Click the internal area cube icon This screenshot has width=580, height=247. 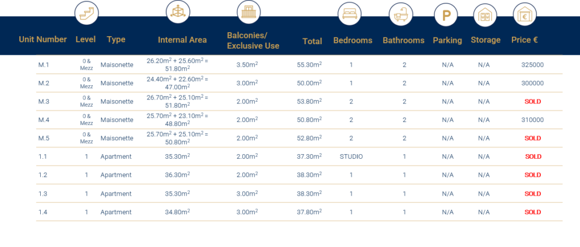(x=178, y=12)
